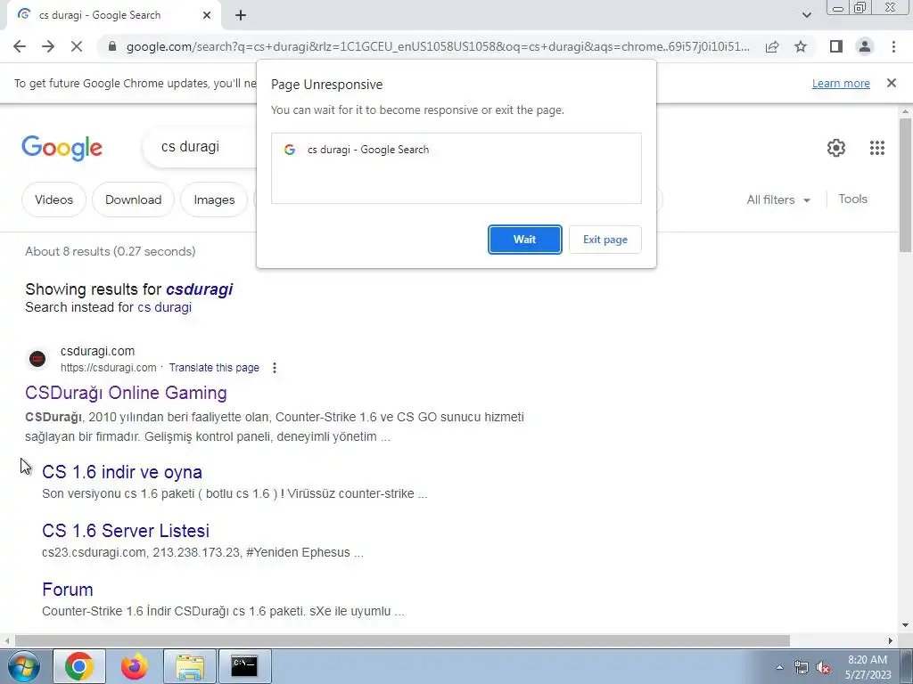Open the Forum sitelink
Screen dimensions: 913x684
point(68,590)
